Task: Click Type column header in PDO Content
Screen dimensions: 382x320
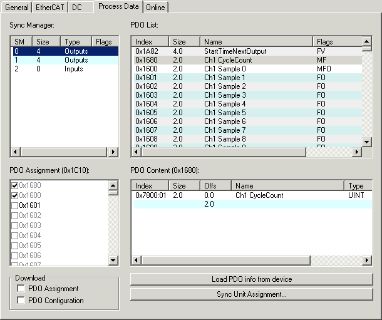Action: [x=358, y=186]
